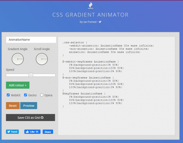Screen dimensions: 183x143
Task: Click the -moz-animation code line
Action: [109, 49]
